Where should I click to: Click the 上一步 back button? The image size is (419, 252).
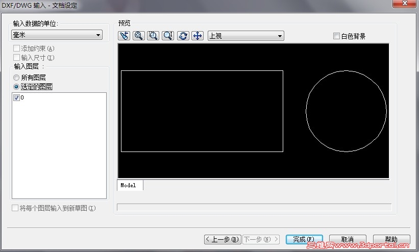click(x=223, y=239)
